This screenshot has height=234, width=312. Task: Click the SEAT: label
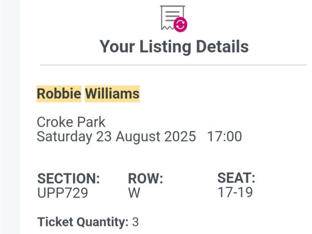coord(236,178)
